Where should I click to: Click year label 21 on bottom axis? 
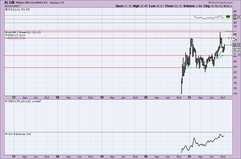[190, 157]
